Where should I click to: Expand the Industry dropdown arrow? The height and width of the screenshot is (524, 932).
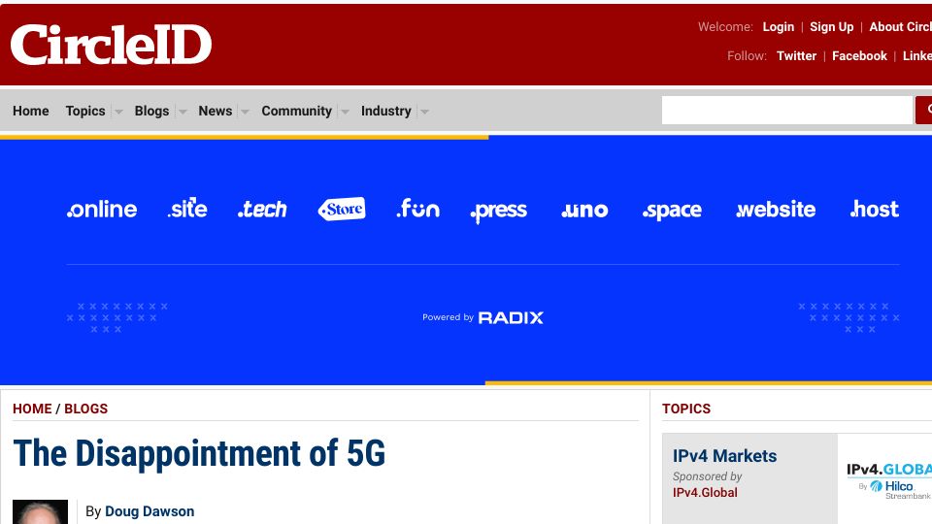pos(424,111)
